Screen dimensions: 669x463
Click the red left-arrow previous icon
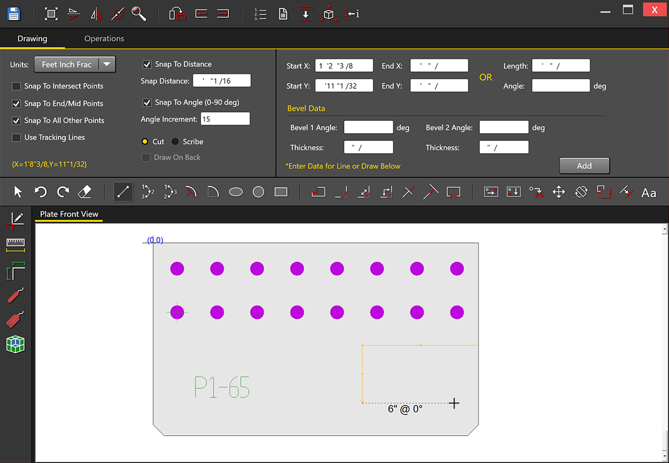click(x=201, y=14)
